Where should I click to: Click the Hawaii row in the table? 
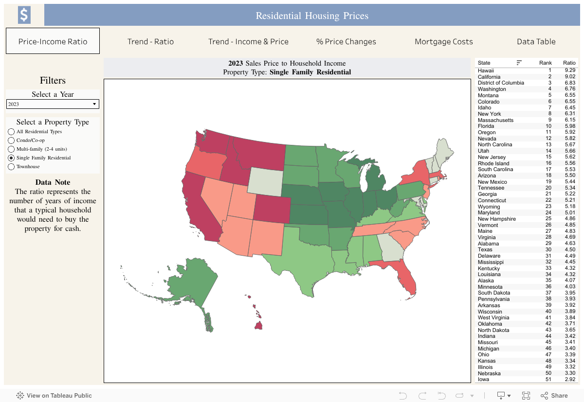tap(527, 70)
